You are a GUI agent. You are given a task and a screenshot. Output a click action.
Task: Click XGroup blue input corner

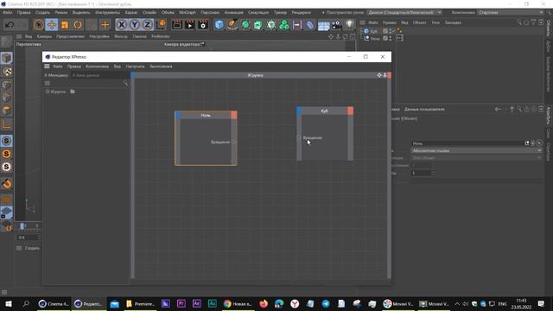click(x=133, y=75)
